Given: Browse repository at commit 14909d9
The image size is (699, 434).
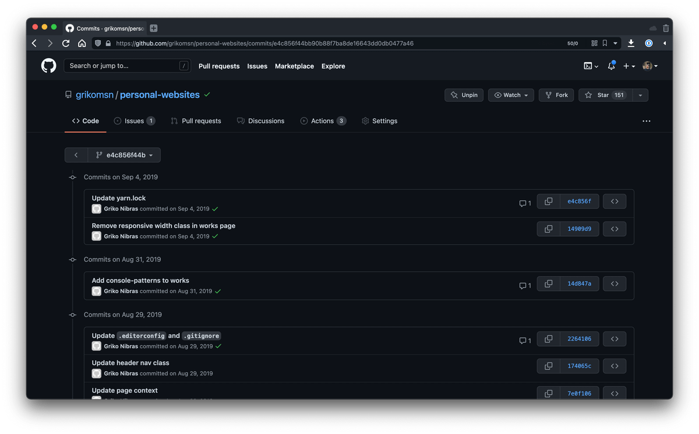Looking at the screenshot, I should [x=615, y=229].
